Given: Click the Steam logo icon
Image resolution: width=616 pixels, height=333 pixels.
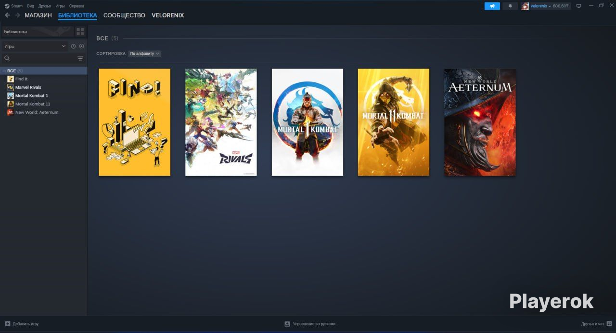Looking at the screenshot, I should pos(7,6).
